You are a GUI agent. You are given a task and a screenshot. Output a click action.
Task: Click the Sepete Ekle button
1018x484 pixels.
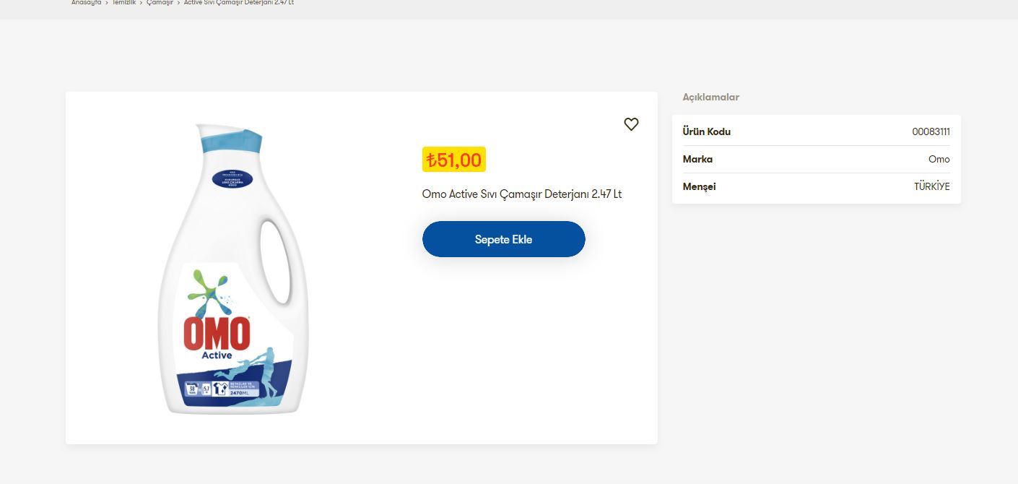click(x=503, y=239)
